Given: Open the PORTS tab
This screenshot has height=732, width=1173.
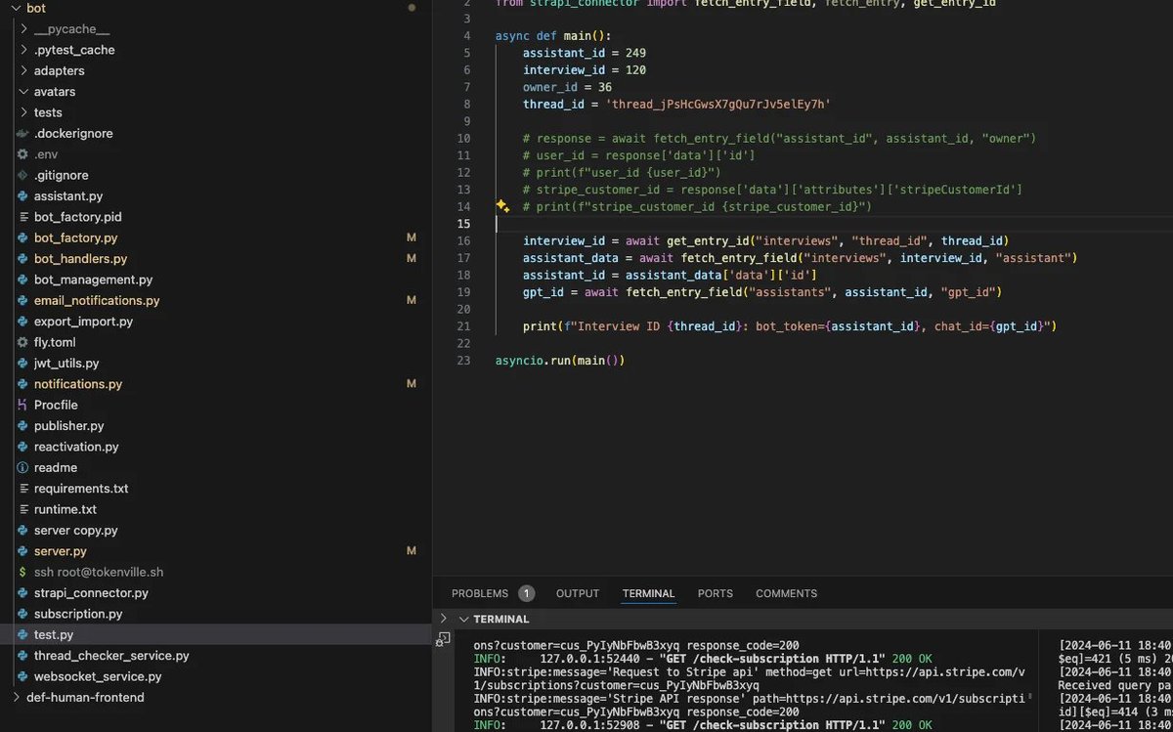Looking at the screenshot, I should 716,593.
